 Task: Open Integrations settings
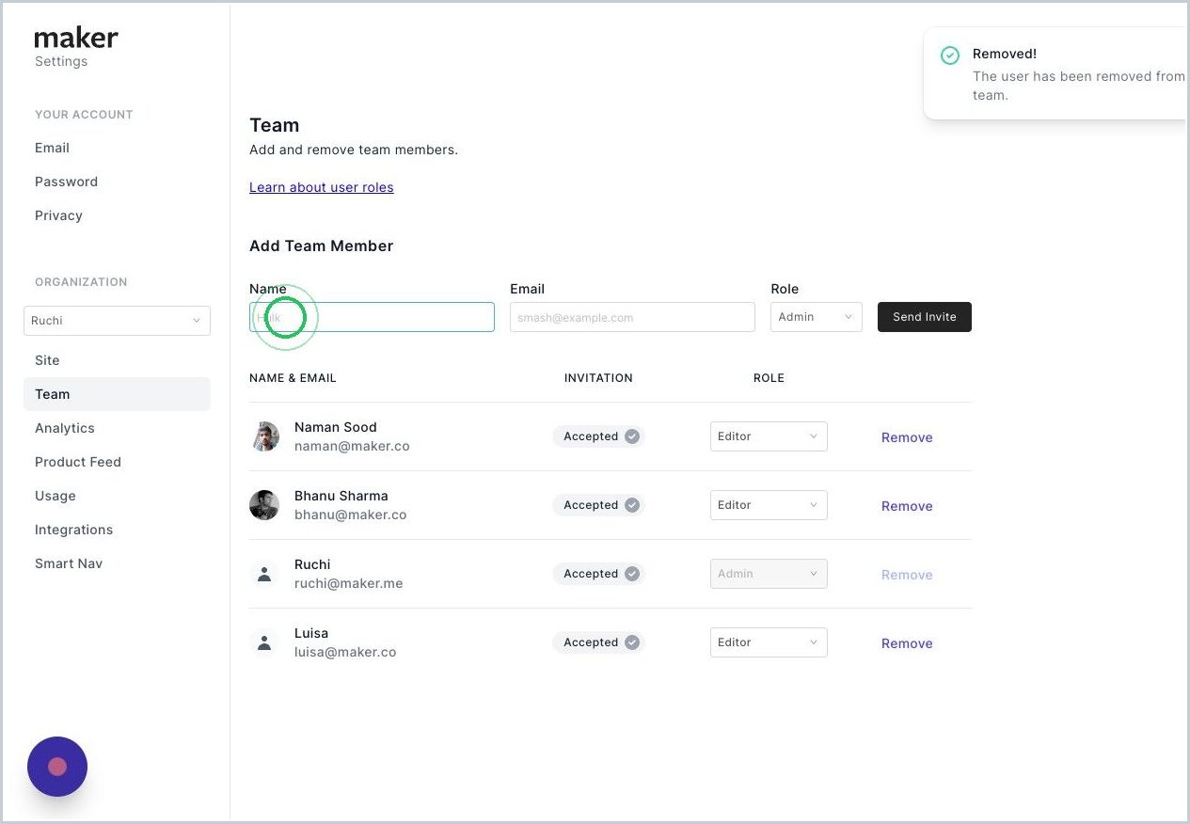click(73, 530)
